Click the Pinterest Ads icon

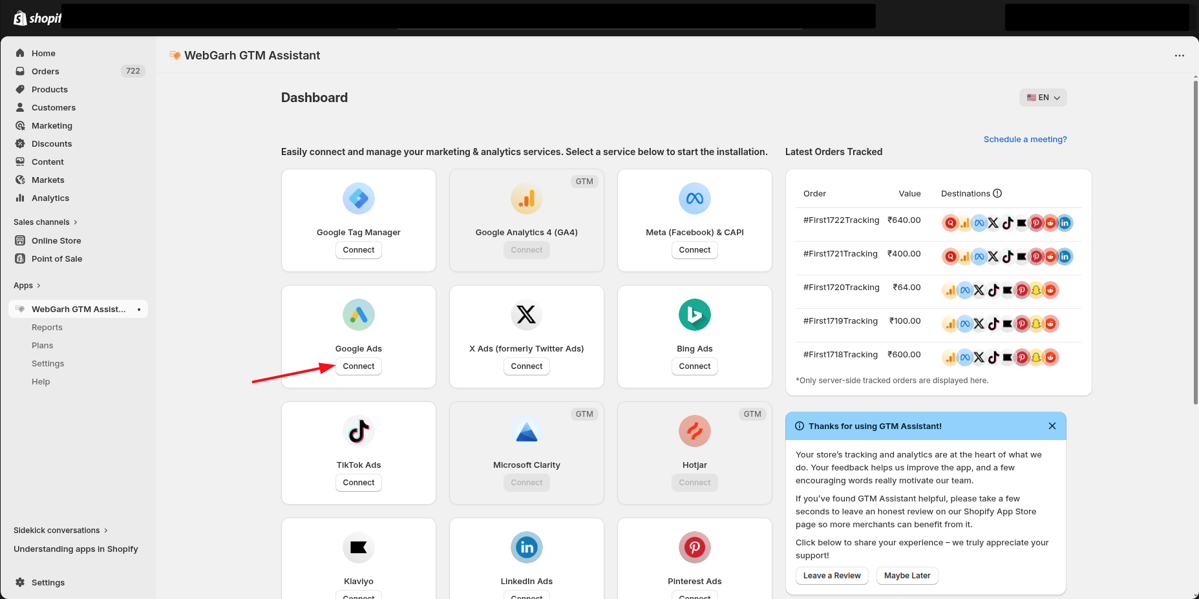tap(695, 547)
